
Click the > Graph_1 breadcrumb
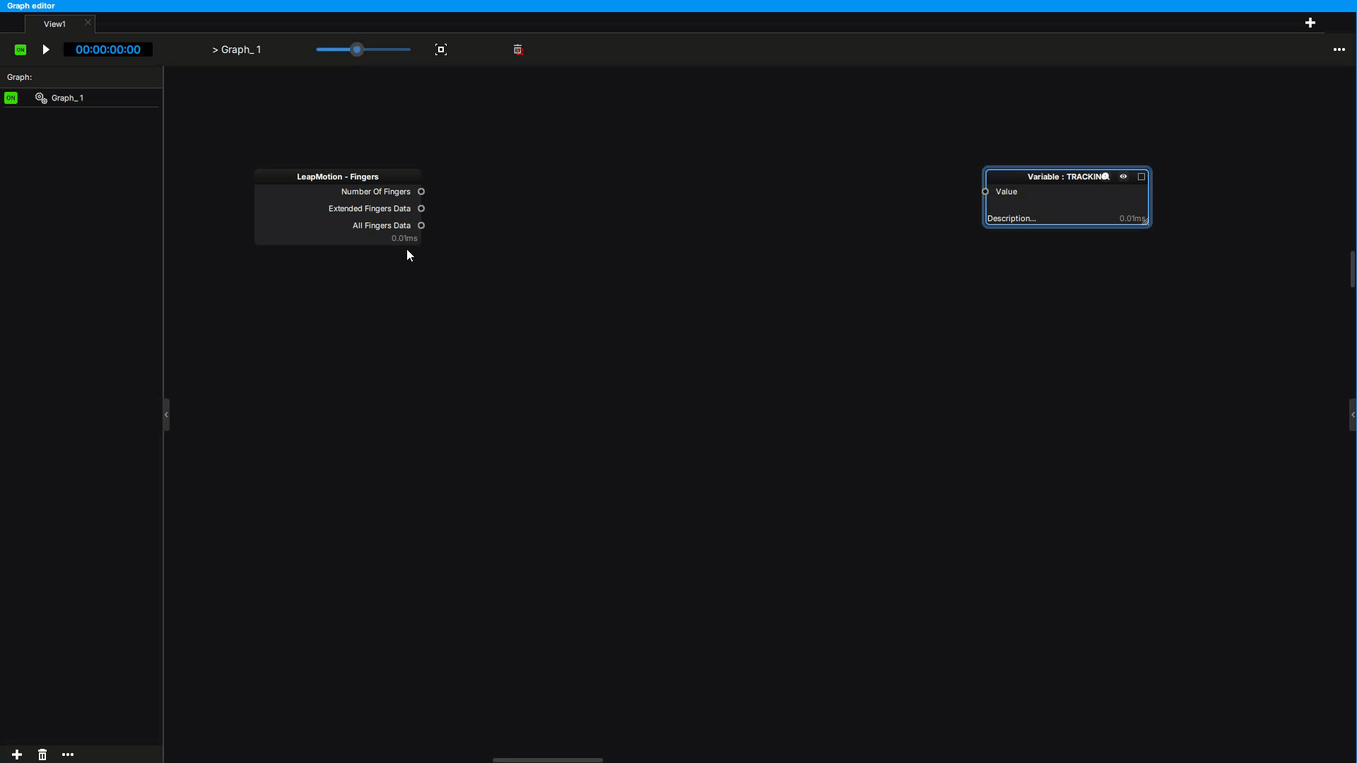(x=237, y=49)
